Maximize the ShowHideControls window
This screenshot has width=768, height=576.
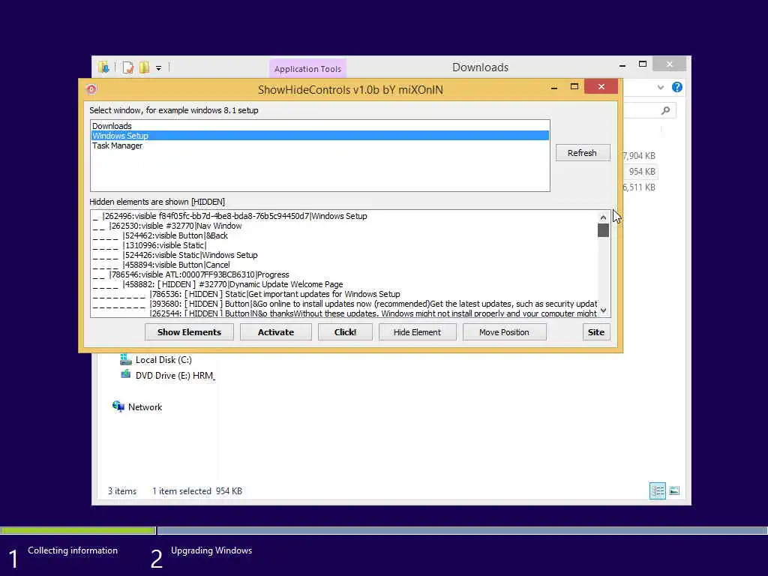point(574,87)
